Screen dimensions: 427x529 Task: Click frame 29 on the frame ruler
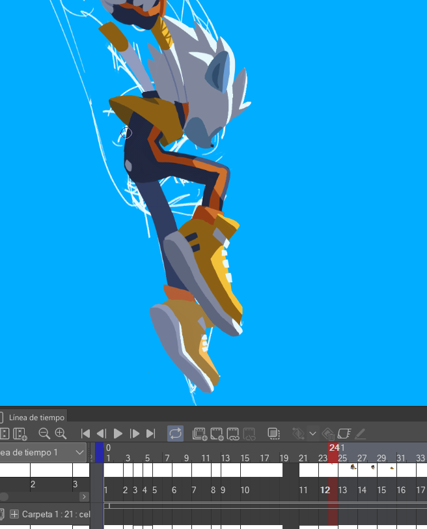click(x=381, y=458)
